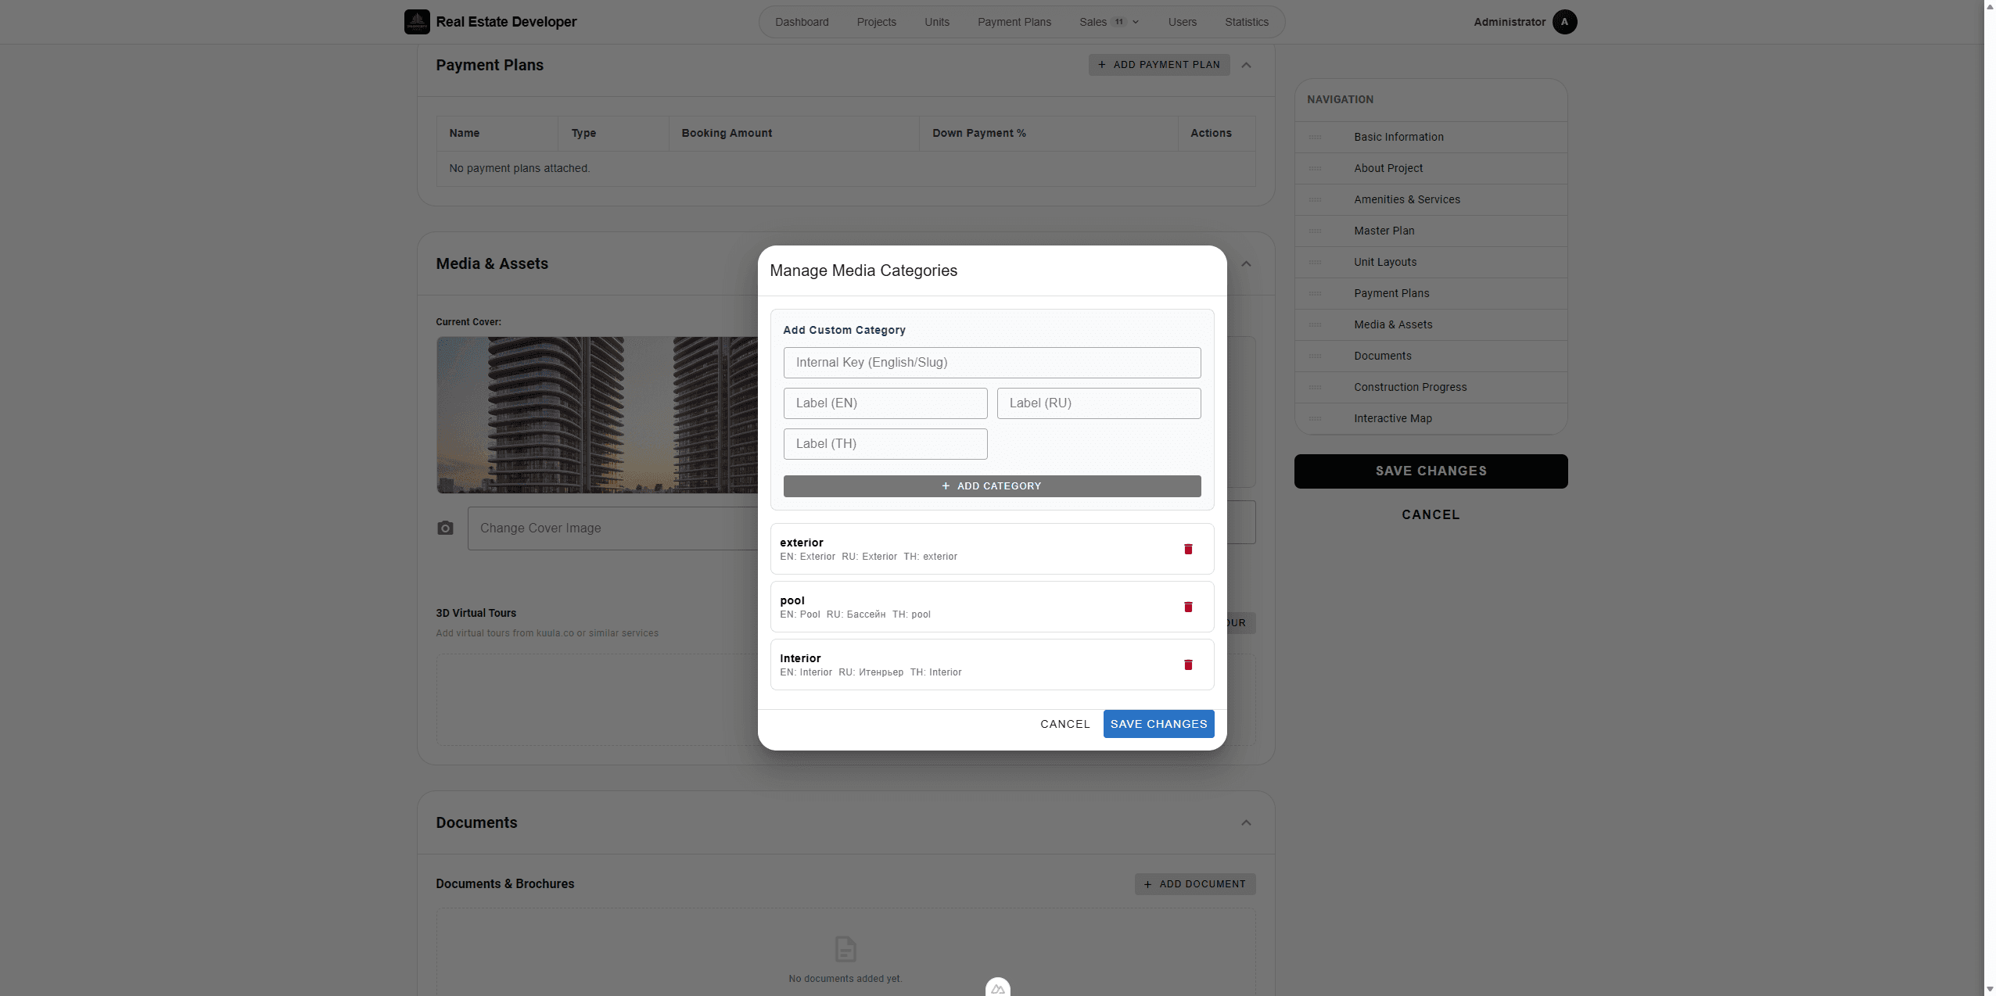Image resolution: width=1996 pixels, height=996 pixels.
Task: Open Payment Plans in top navigation bar
Action: 1014,22
